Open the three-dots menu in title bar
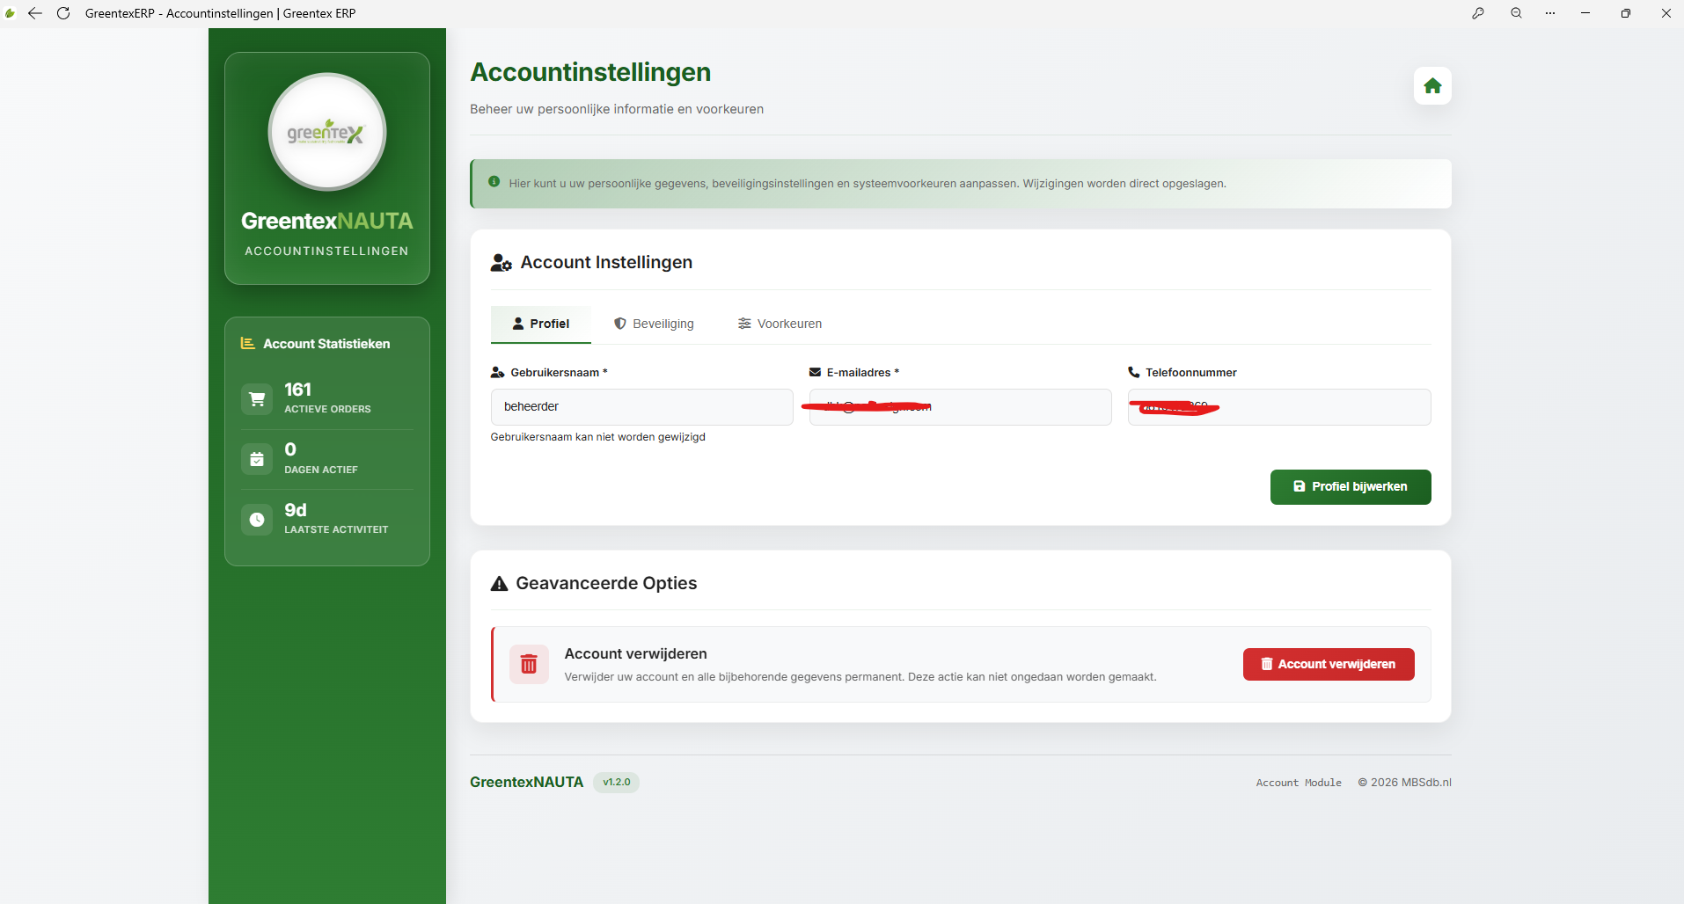Screen dimensions: 1684x904 (1550, 13)
